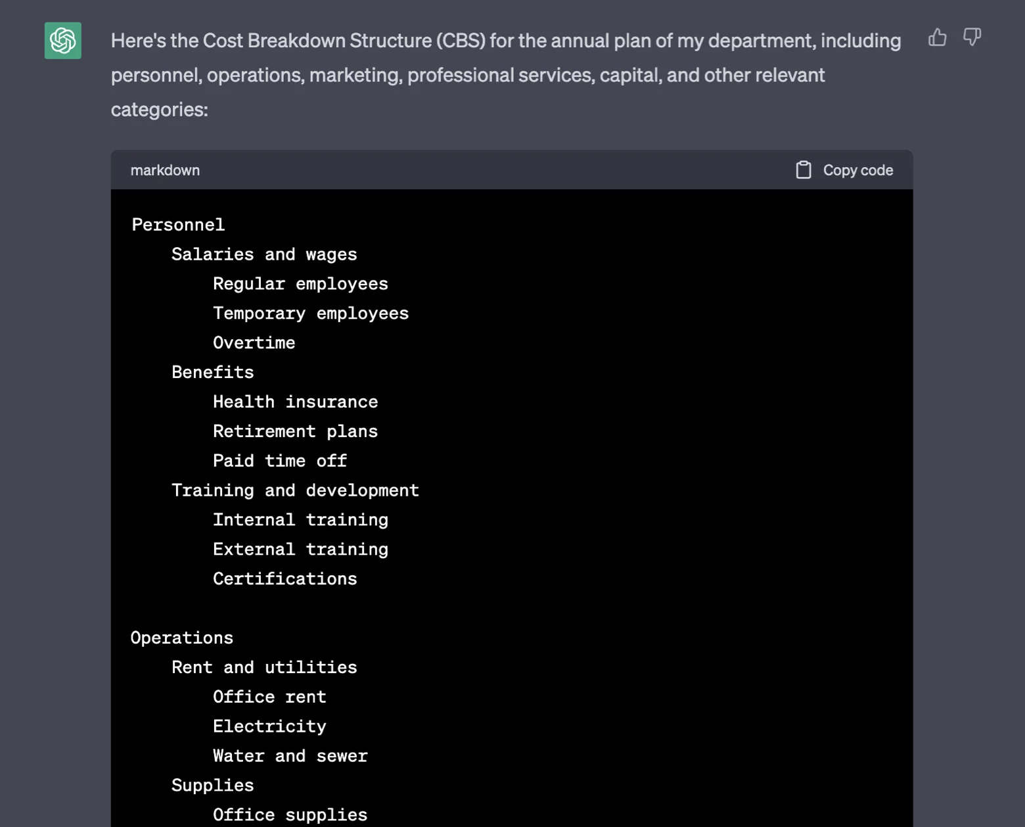The height and width of the screenshot is (827, 1025).
Task: Click the Rent and utilities line
Action: pos(264,667)
